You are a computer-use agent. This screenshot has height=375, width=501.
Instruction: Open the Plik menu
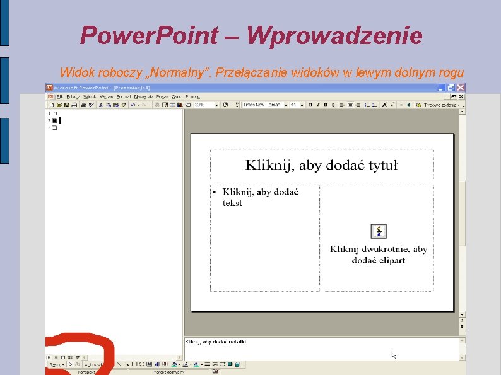60,96
